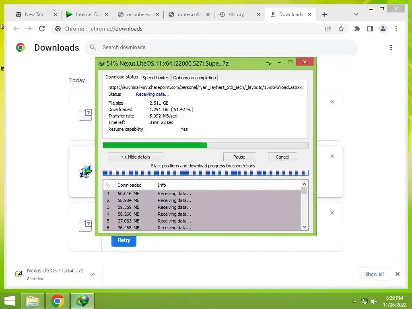This screenshot has height=309, width=412.
Task: Switch to Download status tab
Action: (x=122, y=77)
